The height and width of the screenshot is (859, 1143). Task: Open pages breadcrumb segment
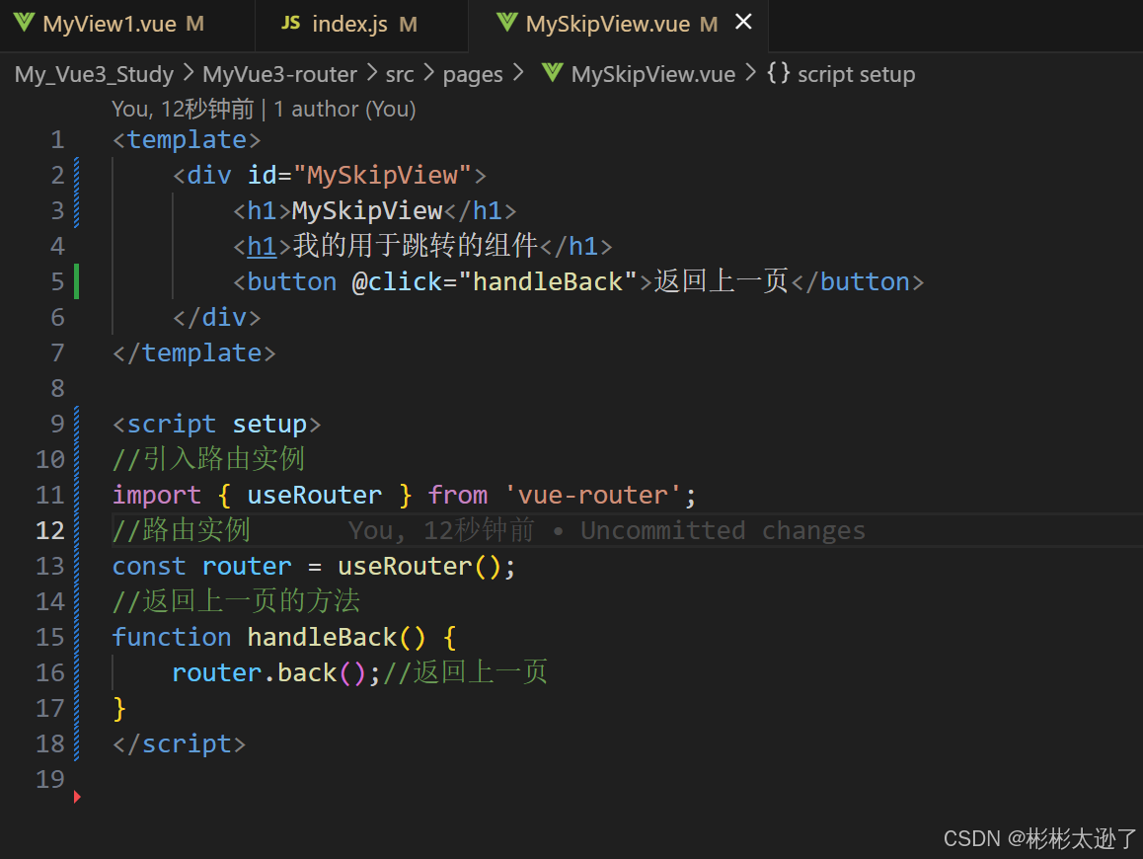pyautogui.click(x=473, y=74)
